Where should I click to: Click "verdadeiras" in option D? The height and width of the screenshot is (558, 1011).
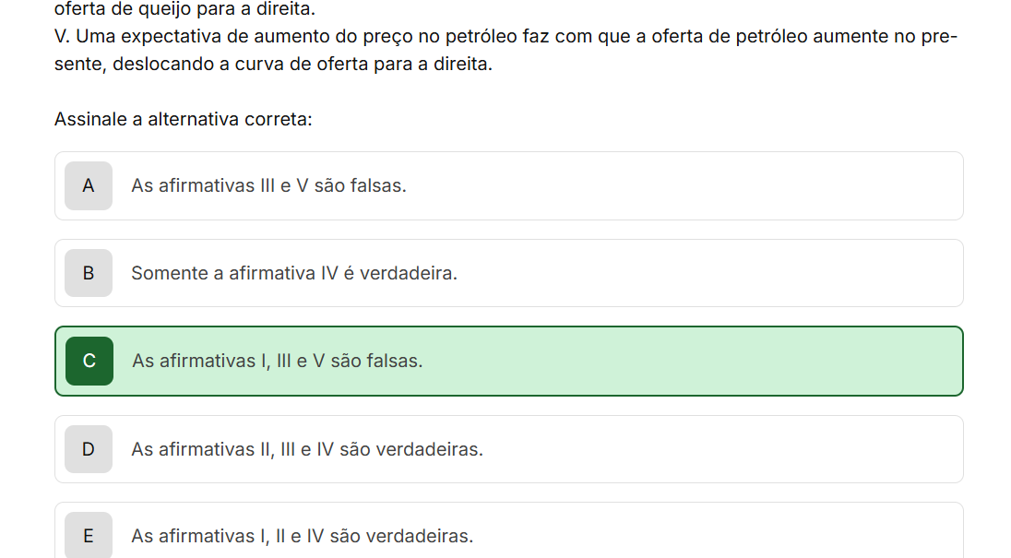coord(435,449)
